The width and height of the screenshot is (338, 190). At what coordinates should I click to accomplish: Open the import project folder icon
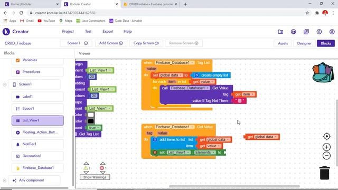pos(280,32)
